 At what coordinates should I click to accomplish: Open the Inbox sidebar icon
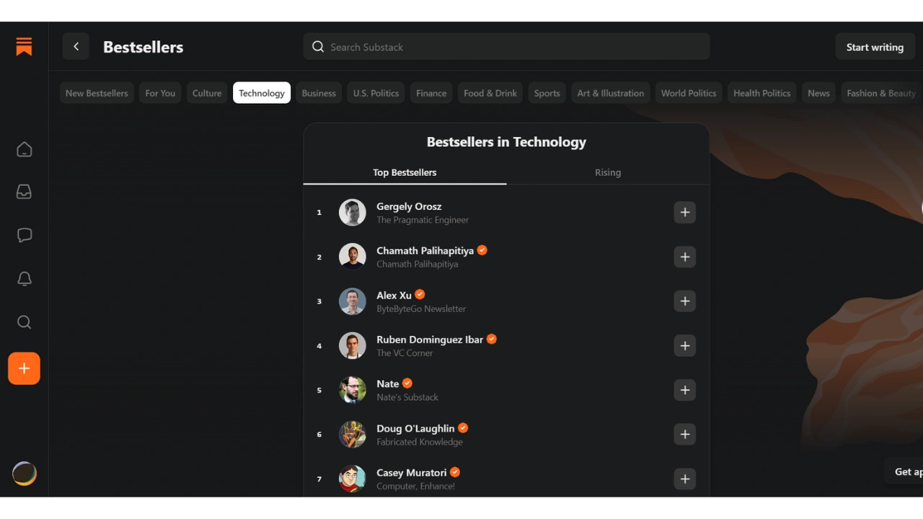[24, 192]
